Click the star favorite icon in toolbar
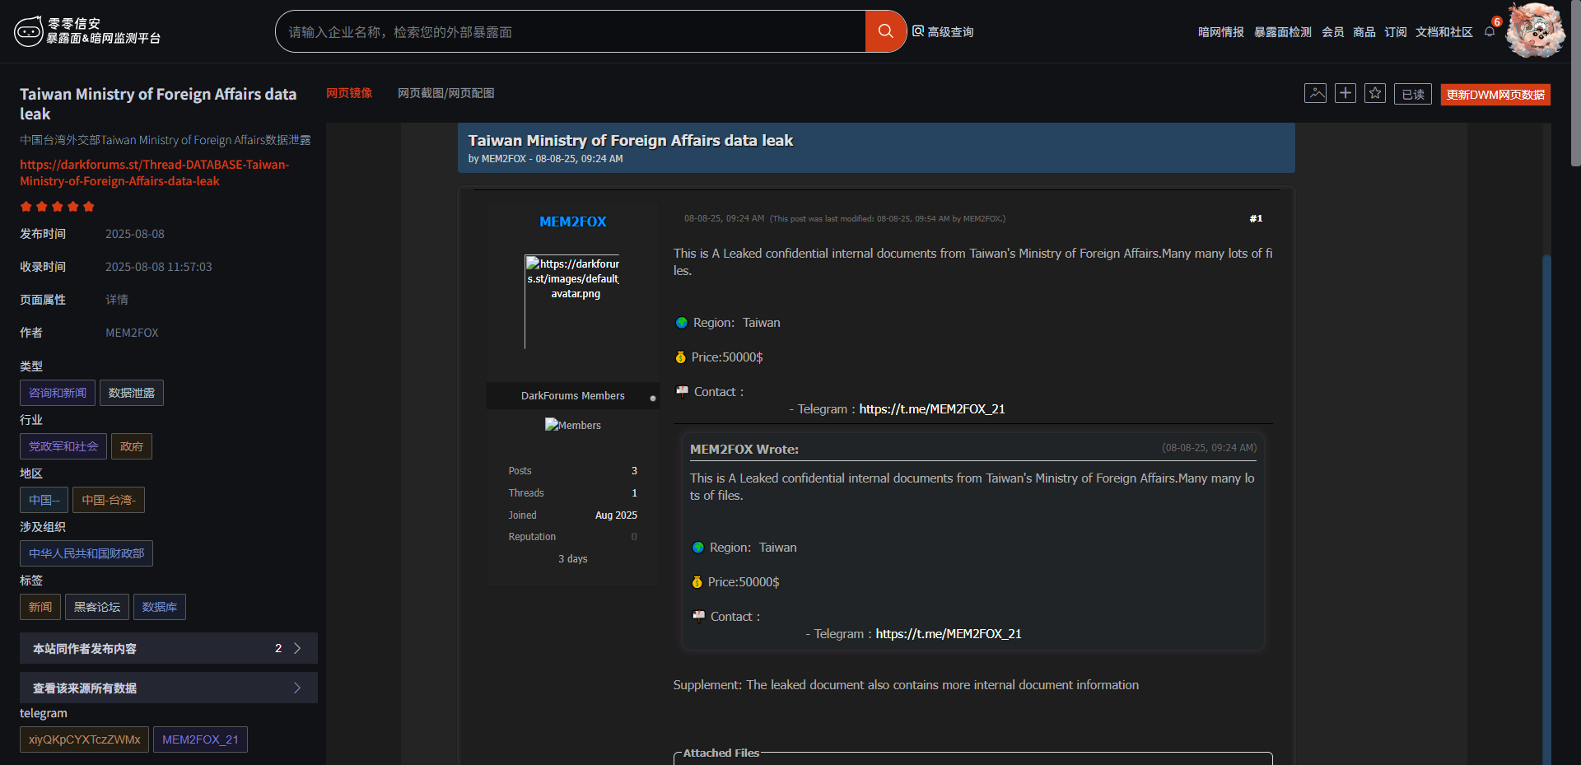Image resolution: width=1581 pixels, height=765 pixels. (x=1375, y=93)
